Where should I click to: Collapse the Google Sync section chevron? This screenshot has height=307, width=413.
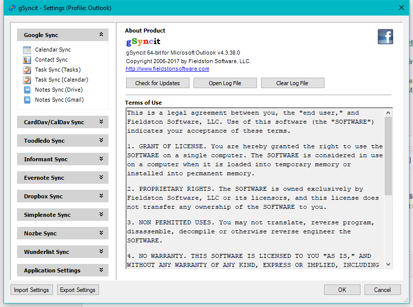[x=101, y=35]
